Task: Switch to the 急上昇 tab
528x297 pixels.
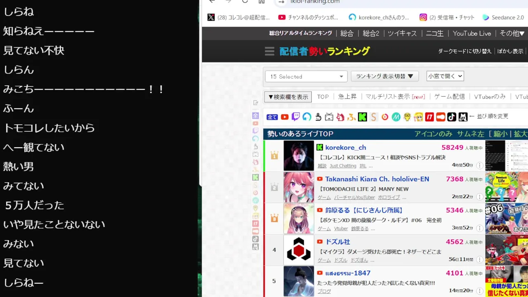Action: [347, 97]
